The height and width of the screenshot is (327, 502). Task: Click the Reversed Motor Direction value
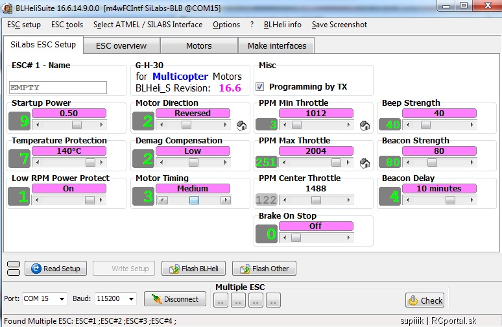(193, 114)
